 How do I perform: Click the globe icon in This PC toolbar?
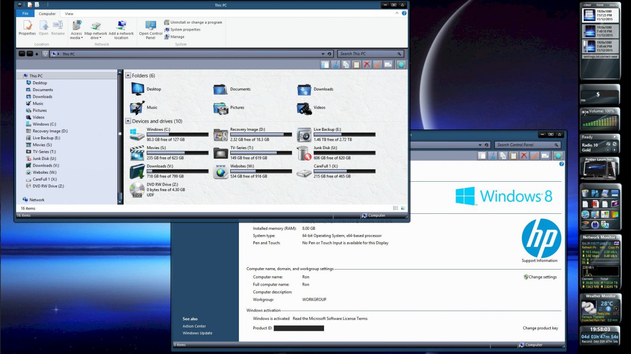pyautogui.click(x=401, y=65)
